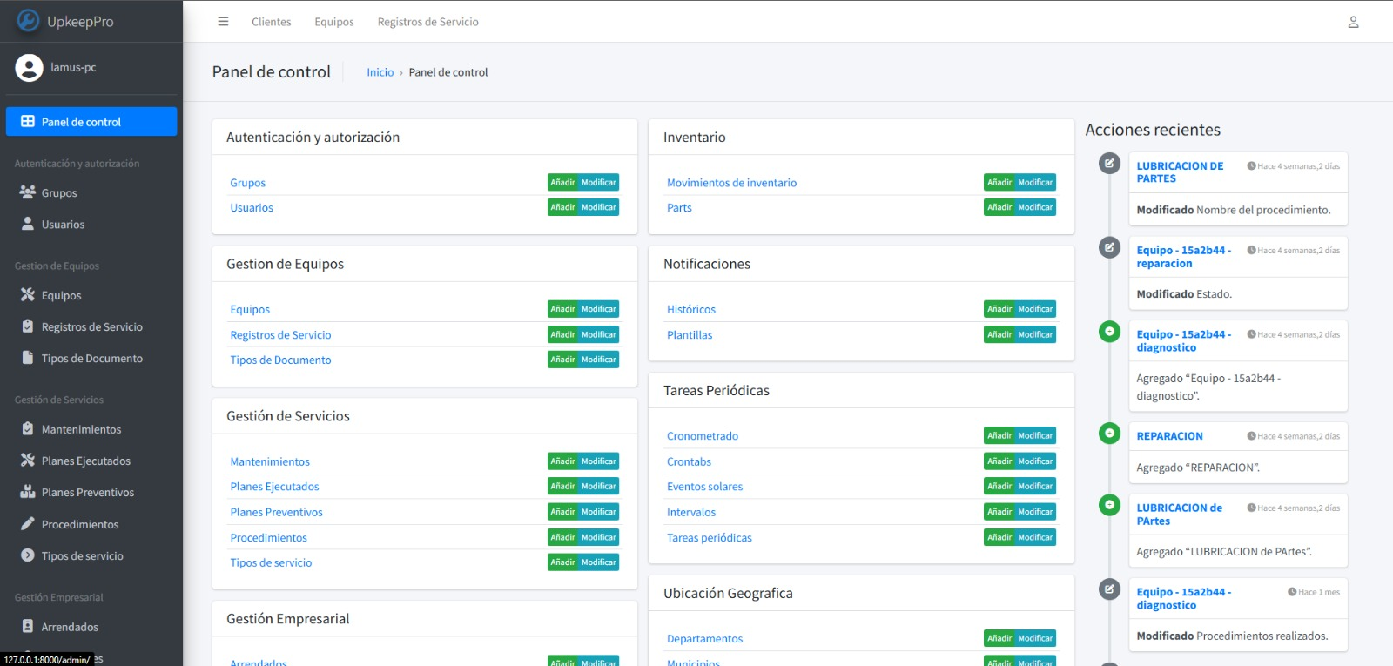Click green add icon beside Equipo 15a2b44 diagnostico agregado

tap(1109, 332)
